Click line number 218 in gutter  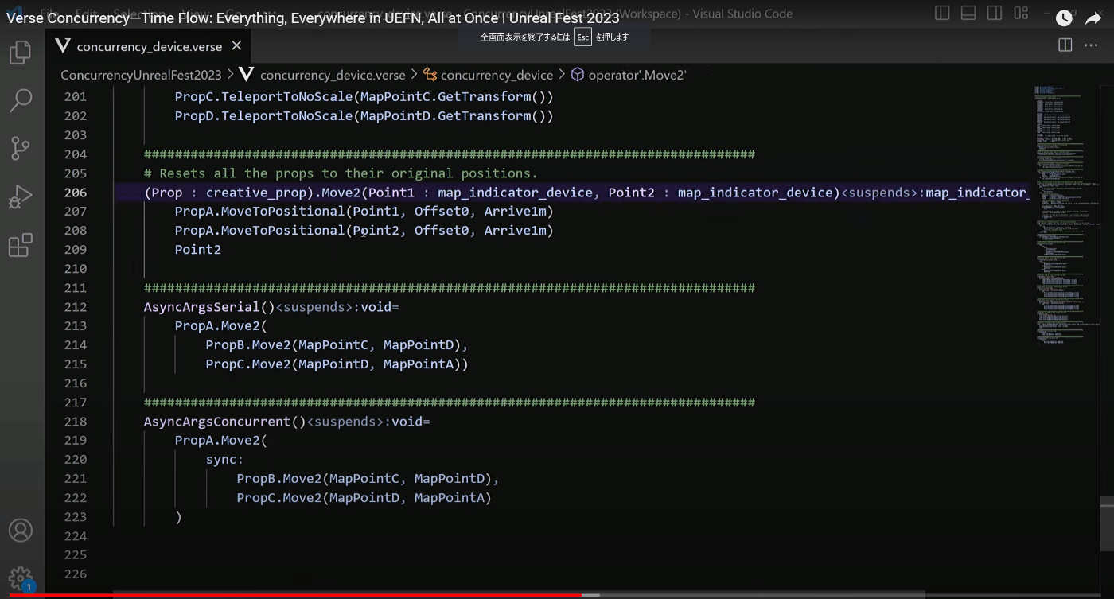(x=76, y=422)
